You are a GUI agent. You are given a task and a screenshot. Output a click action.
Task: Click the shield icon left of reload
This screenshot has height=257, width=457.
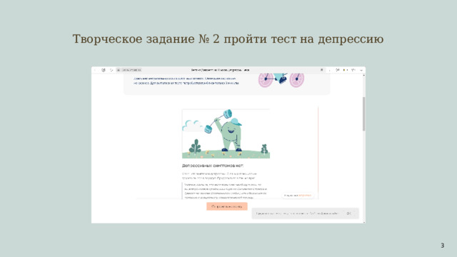(x=103, y=70)
